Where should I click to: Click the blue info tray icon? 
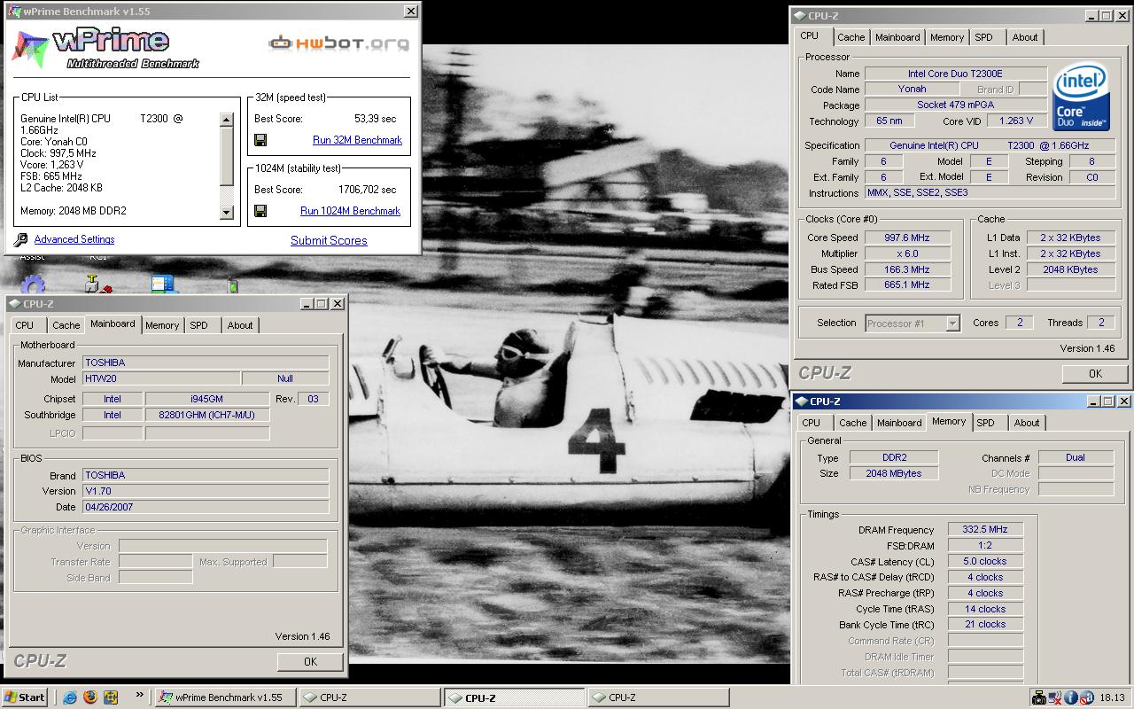(x=1070, y=697)
